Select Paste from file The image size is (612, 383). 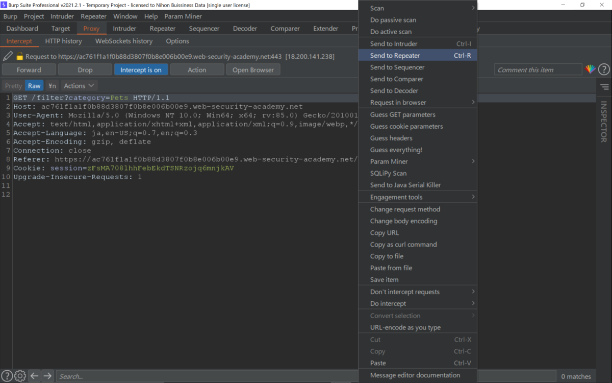(x=418, y=268)
